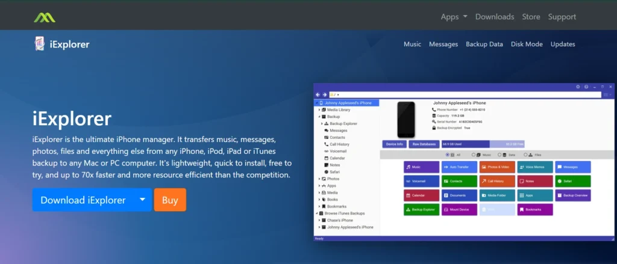
Task: Select Notes in the sidebar tree
Action: click(334, 165)
